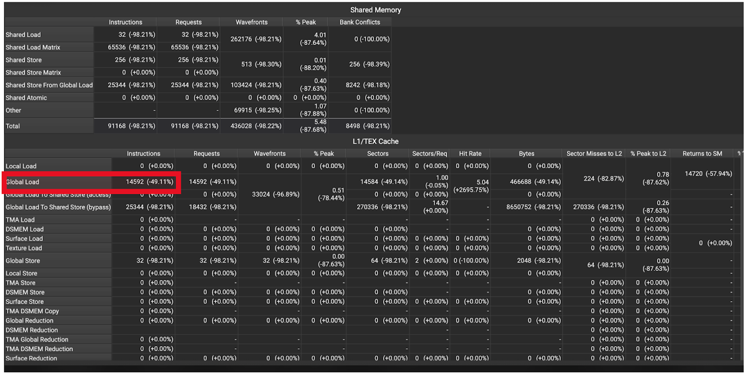
Task: Click the Shared Memory table title
Action: 375,10
